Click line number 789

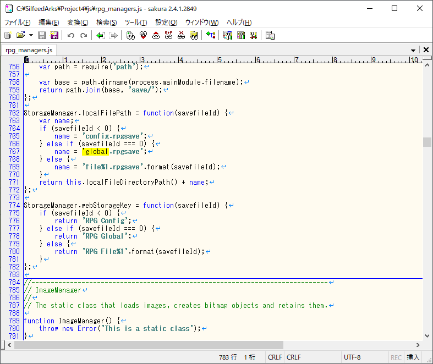click(14, 321)
